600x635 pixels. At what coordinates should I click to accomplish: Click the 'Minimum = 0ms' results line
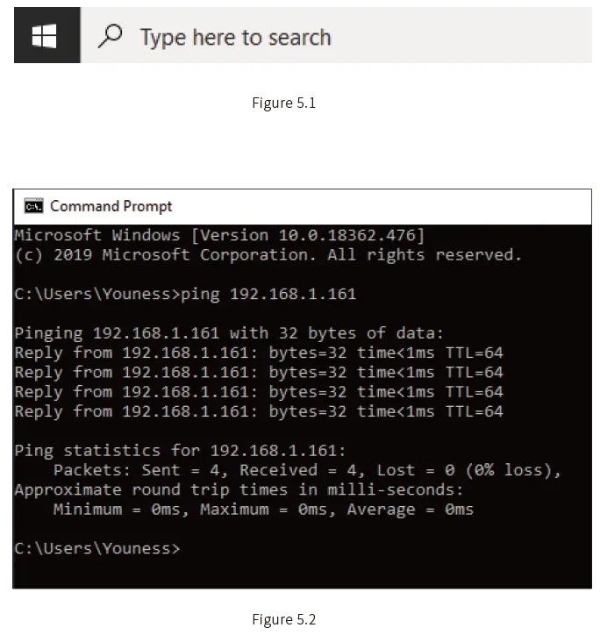pos(262,510)
